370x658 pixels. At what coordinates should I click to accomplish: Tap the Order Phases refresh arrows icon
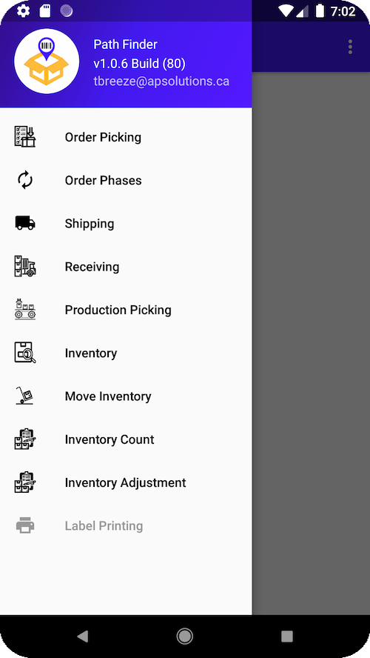tap(25, 180)
